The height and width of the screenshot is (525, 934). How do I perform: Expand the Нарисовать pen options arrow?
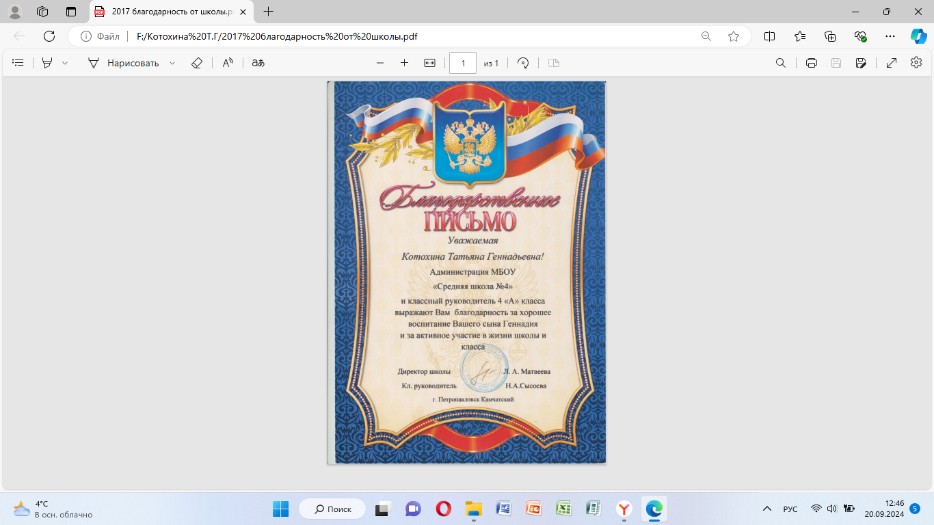tap(172, 63)
